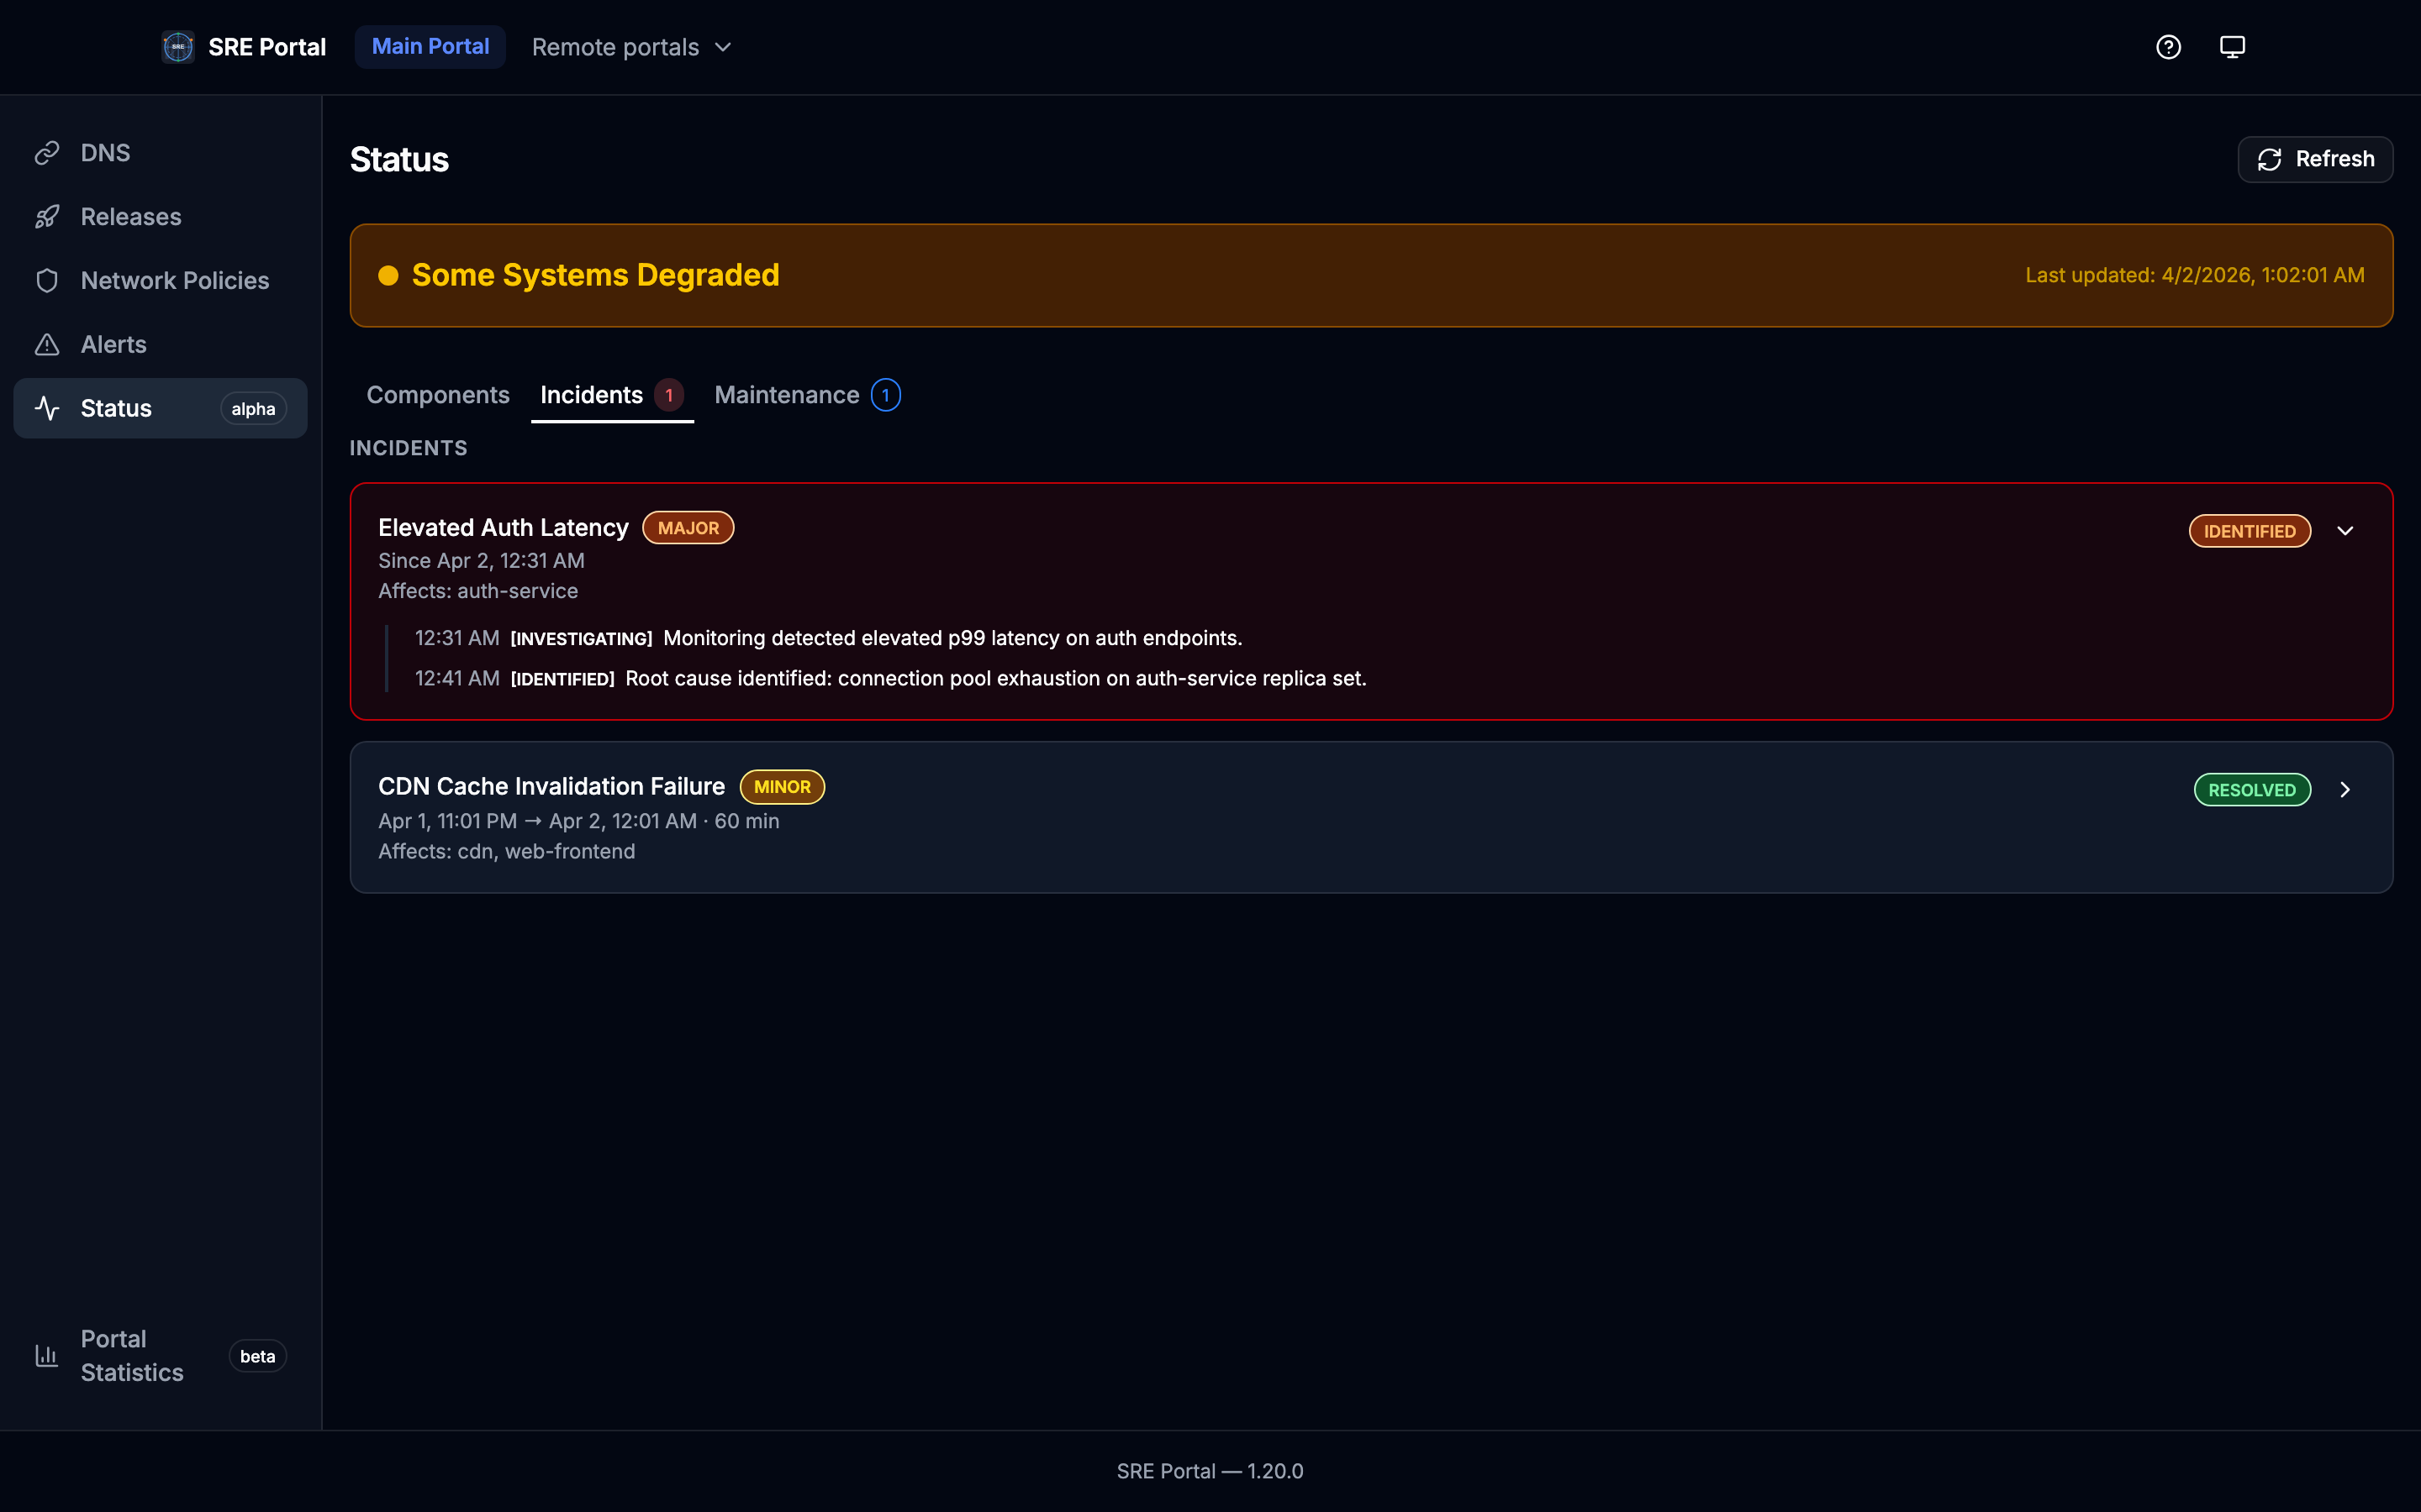
Task: Click the SRE Portal globe logo
Action: pyautogui.click(x=177, y=46)
